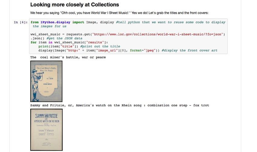Click output title 'Sammy and Fritzie, or, America's watch'

[x=120, y=105]
